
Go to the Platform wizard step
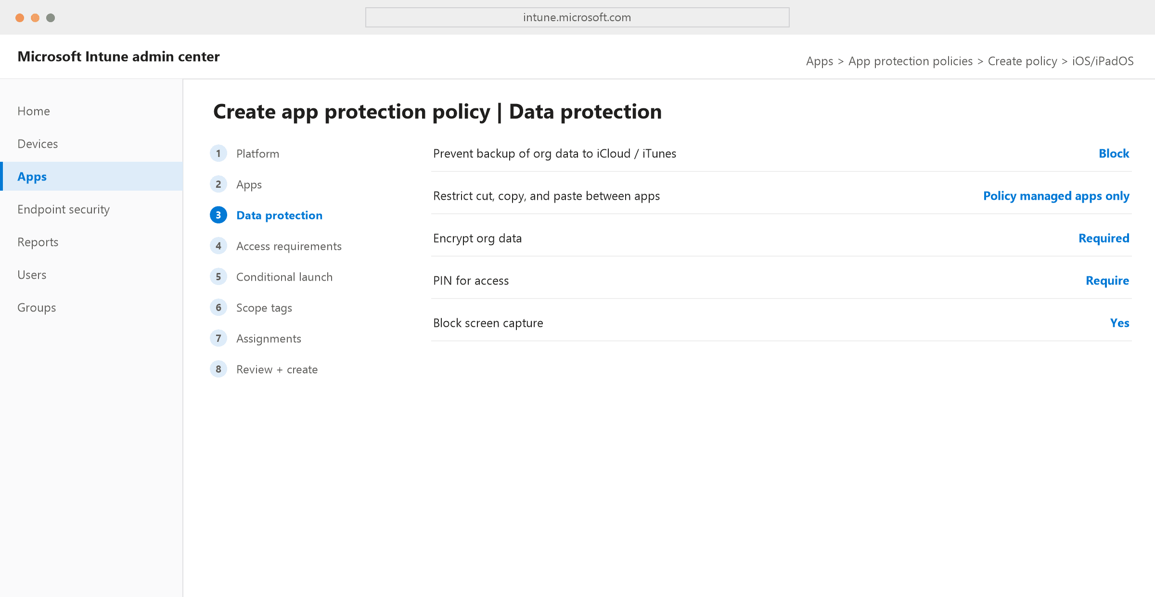tap(257, 154)
